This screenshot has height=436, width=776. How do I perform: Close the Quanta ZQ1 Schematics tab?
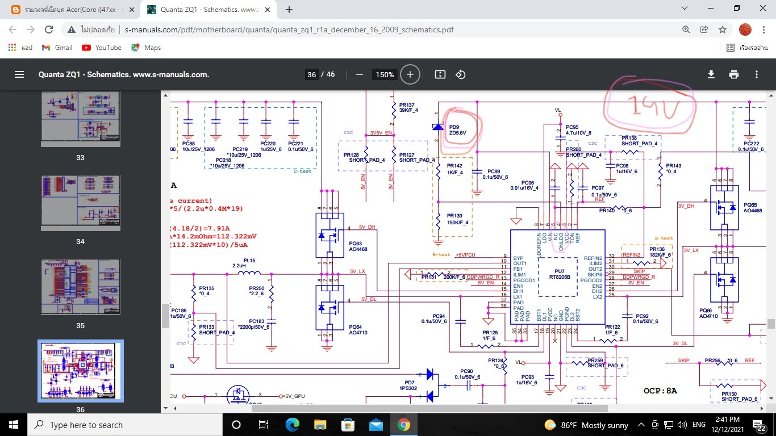269,10
